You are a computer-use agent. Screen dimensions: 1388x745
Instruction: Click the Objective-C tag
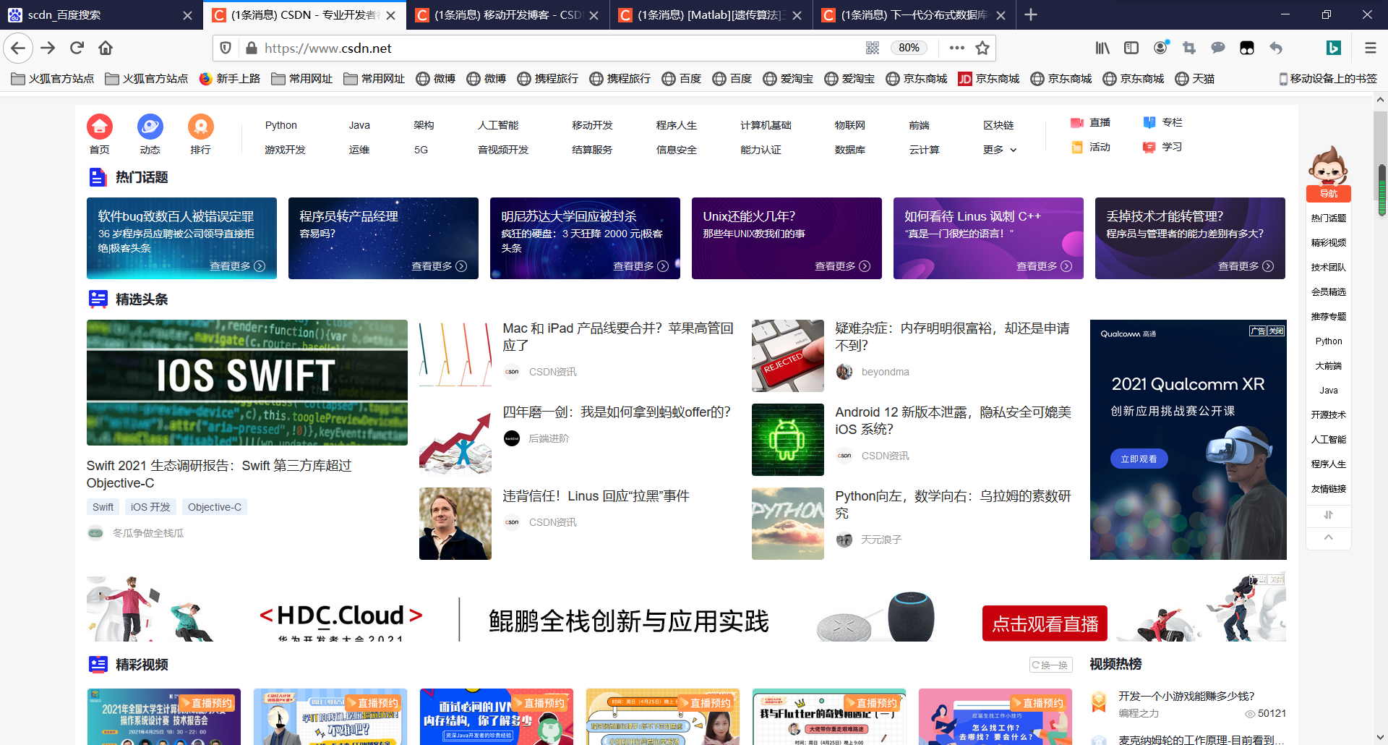[x=215, y=507]
